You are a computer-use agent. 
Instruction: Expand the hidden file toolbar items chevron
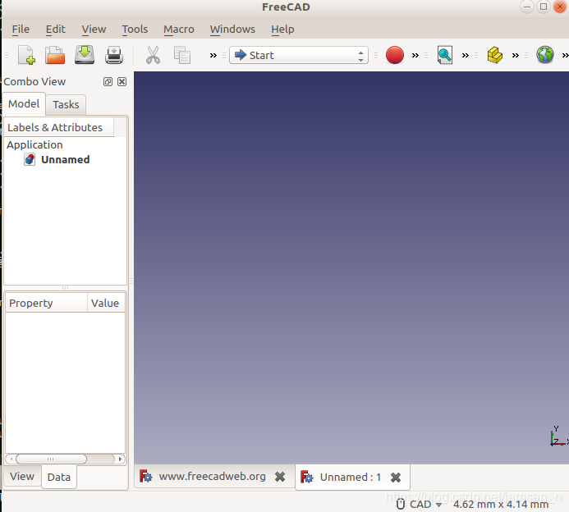[x=213, y=56]
